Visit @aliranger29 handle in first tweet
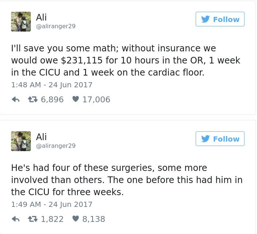Screen dimensions: 257x234 [x=55, y=26]
